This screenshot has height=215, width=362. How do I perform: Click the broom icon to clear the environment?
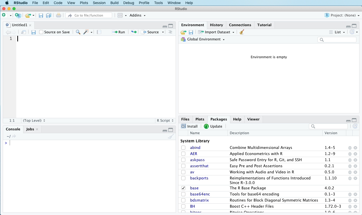coord(242,32)
